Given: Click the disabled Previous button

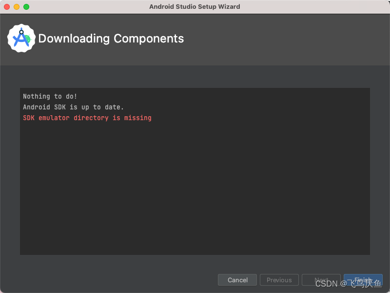Looking at the screenshot, I should [279, 280].
